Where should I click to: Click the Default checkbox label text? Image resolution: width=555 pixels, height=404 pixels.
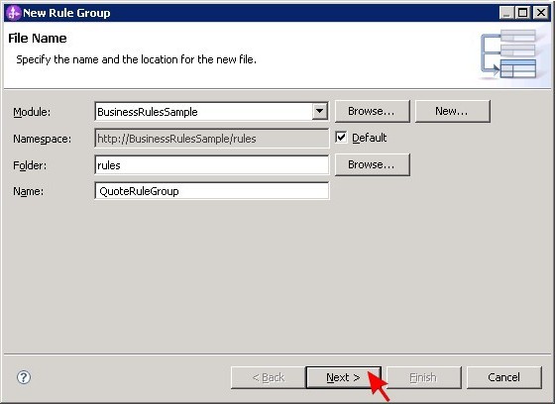click(369, 138)
